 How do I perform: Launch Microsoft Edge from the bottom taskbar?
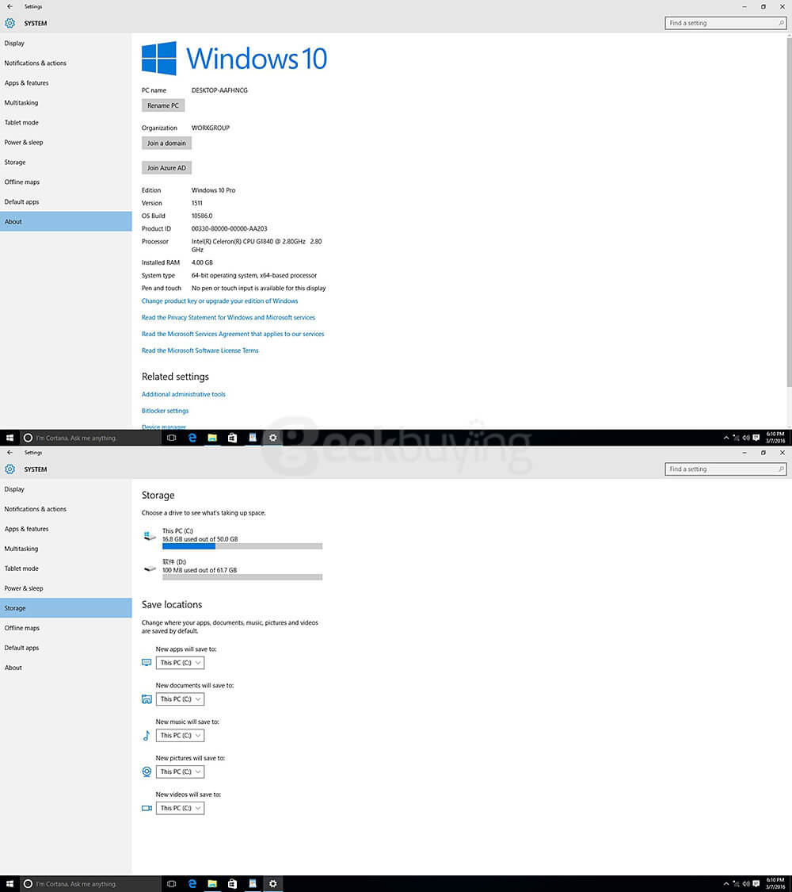point(192,883)
